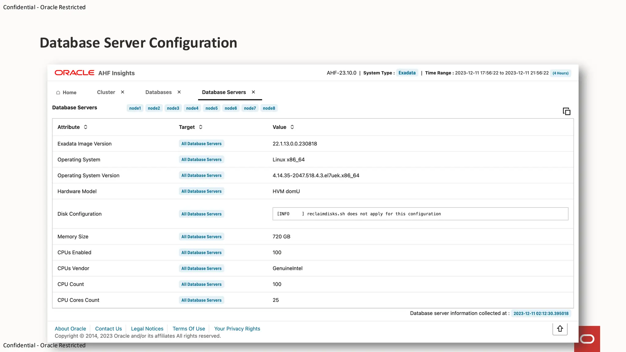Click All Database Servers in Hardware Model row

[201, 191]
